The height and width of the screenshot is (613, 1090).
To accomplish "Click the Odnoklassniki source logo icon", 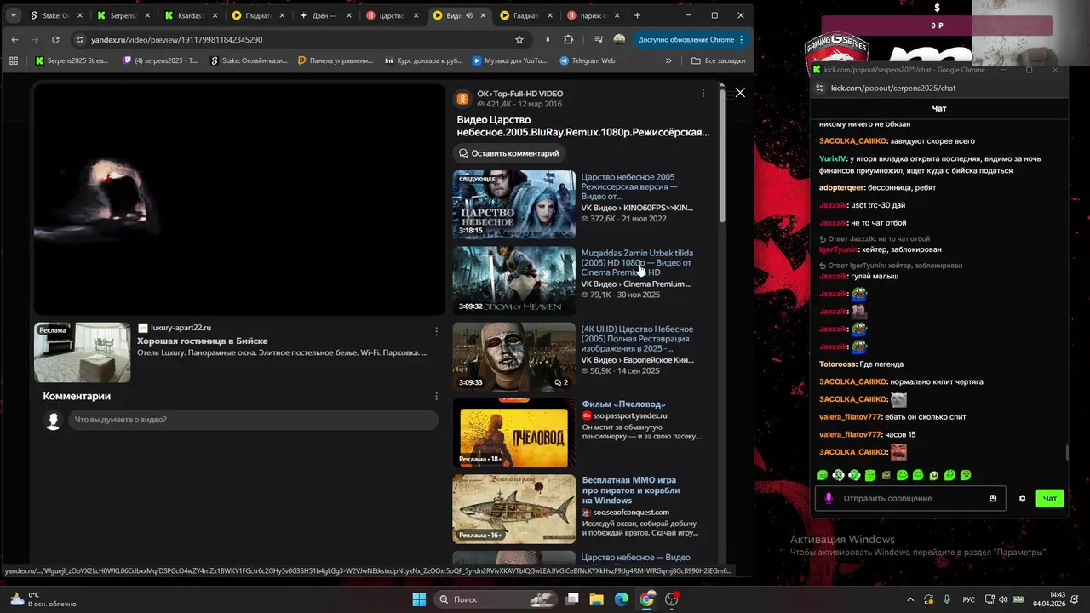I will tap(462, 99).
